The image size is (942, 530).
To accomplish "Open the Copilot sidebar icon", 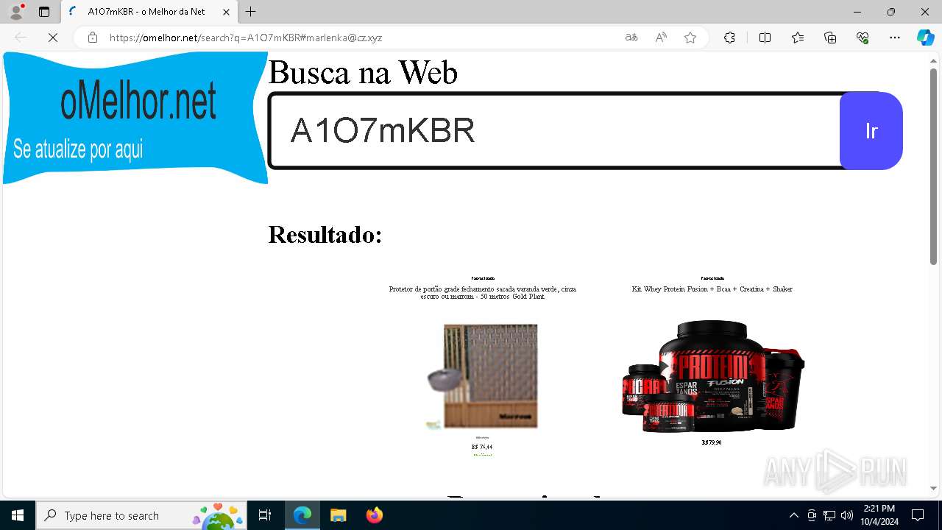I will point(925,38).
